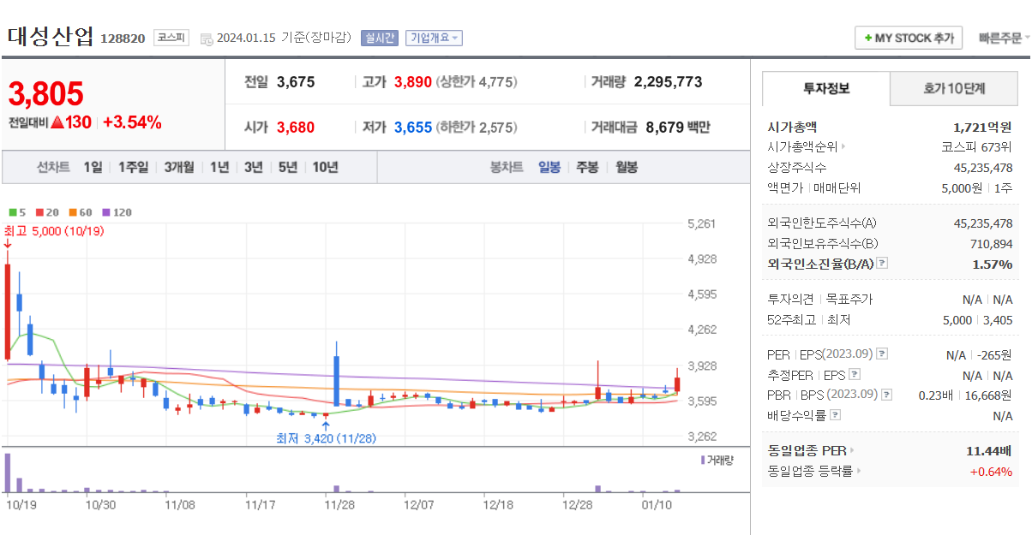Toggle the 60-day moving average legend
Viewport: 1032px width, 535px height.
pyautogui.click(x=81, y=212)
